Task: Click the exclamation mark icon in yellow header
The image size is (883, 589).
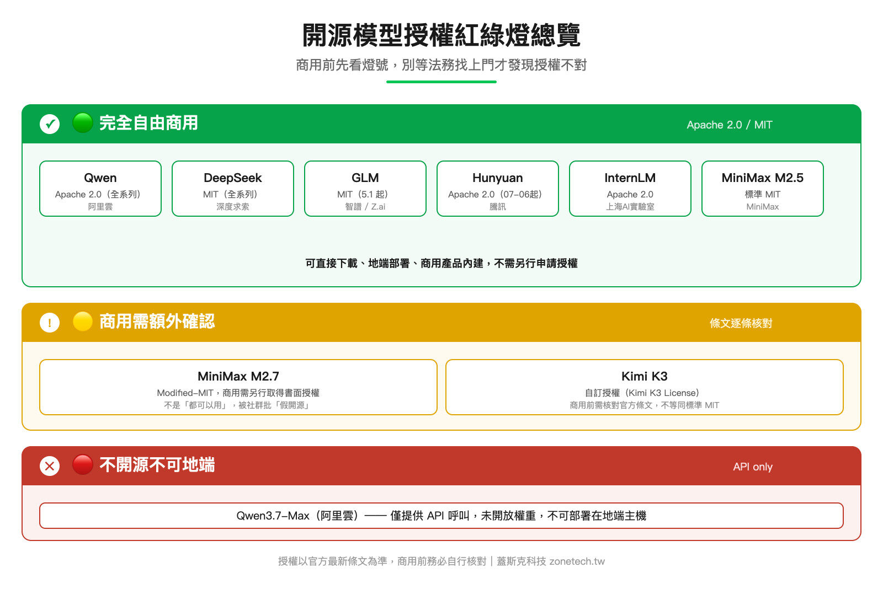Action: tap(50, 323)
